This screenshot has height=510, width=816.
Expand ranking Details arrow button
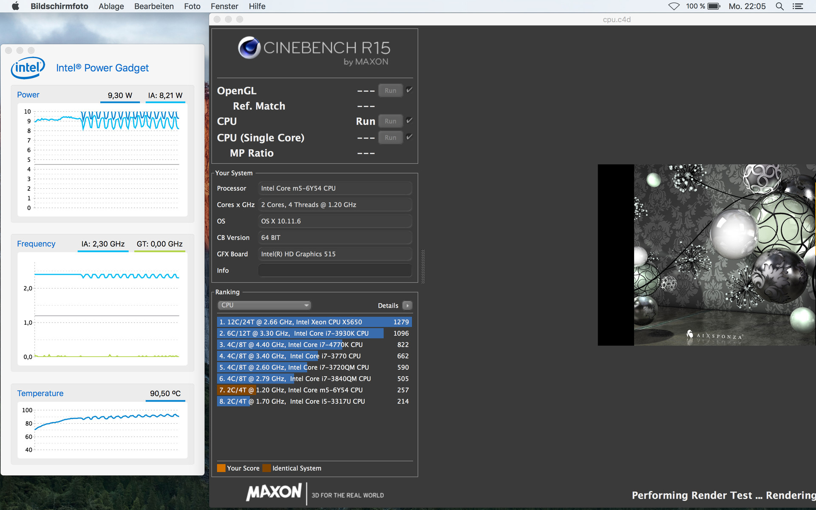(x=407, y=306)
